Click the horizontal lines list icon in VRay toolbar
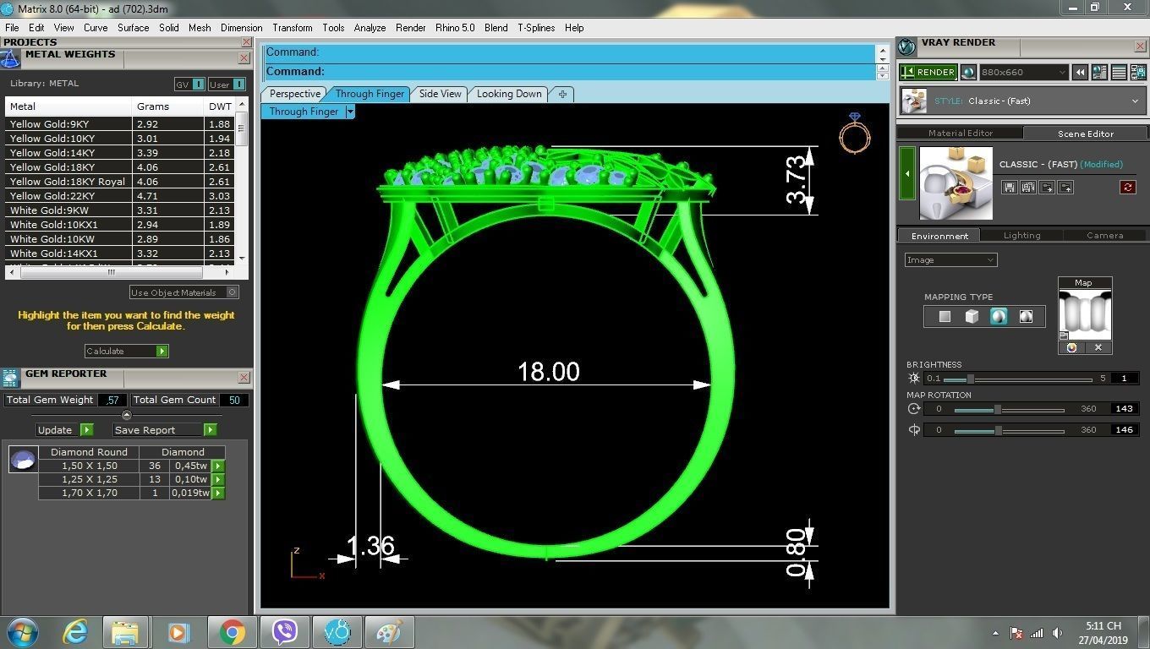1150x649 pixels. [1119, 73]
